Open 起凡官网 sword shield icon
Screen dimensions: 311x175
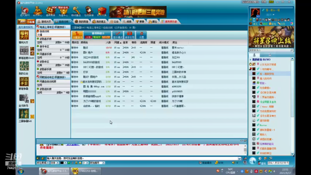coord(24,11)
